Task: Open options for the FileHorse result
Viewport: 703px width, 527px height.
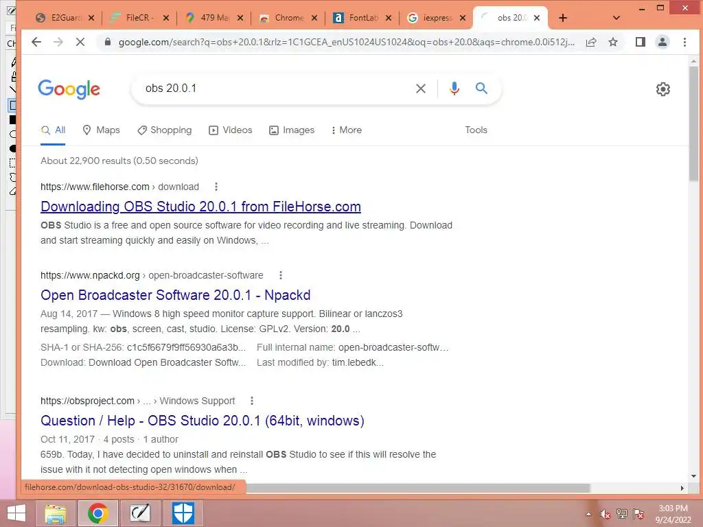Action: tap(216, 187)
